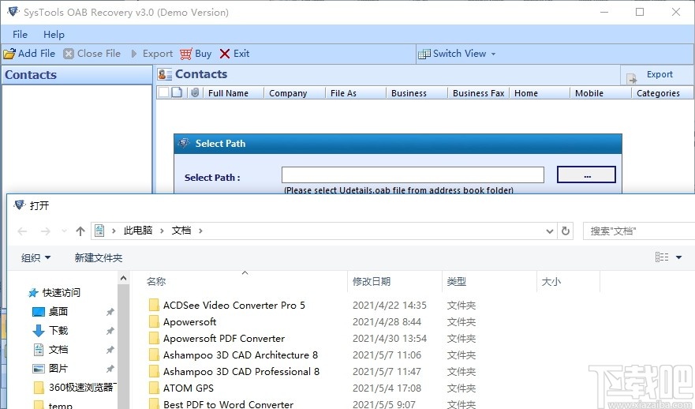Open the Buy shopping cart item

pos(196,54)
